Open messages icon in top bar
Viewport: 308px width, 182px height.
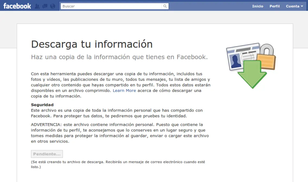click(45, 6)
